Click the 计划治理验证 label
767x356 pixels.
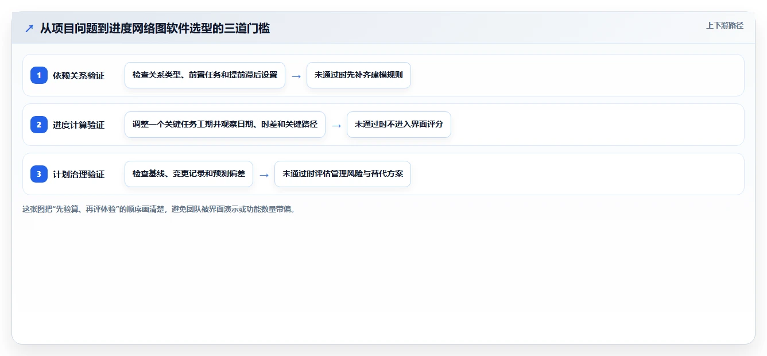pos(79,174)
